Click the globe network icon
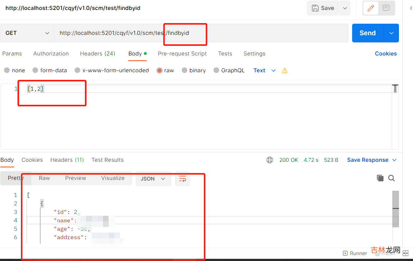The image size is (413, 261). (270, 160)
